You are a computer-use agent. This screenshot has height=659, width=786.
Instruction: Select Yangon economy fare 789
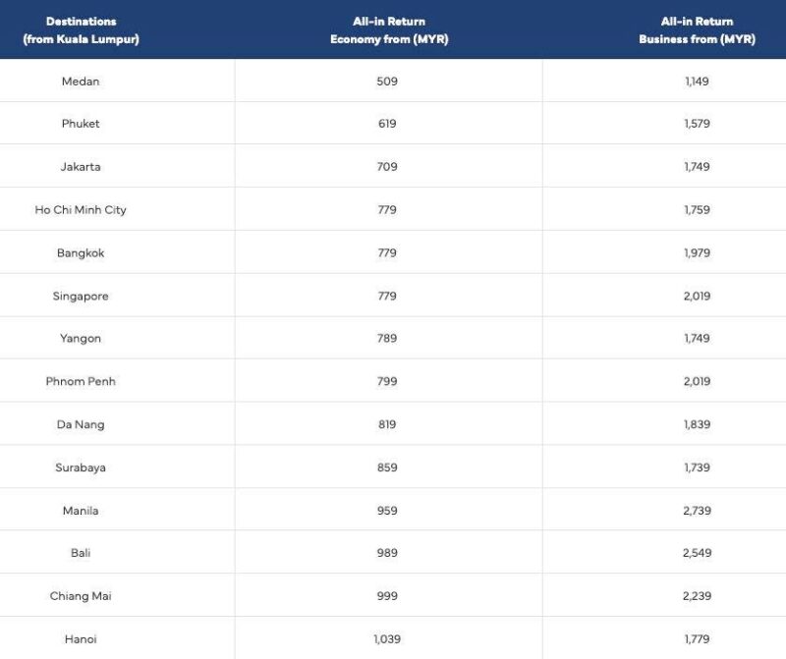pos(387,338)
